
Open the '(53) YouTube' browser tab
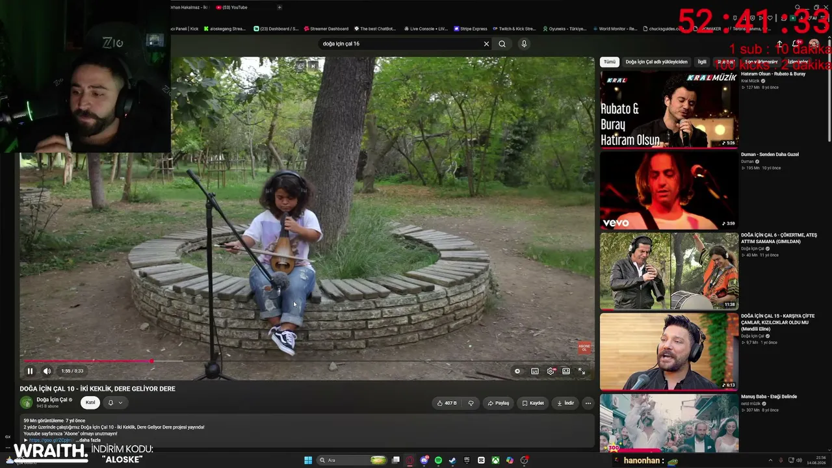[x=235, y=7]
